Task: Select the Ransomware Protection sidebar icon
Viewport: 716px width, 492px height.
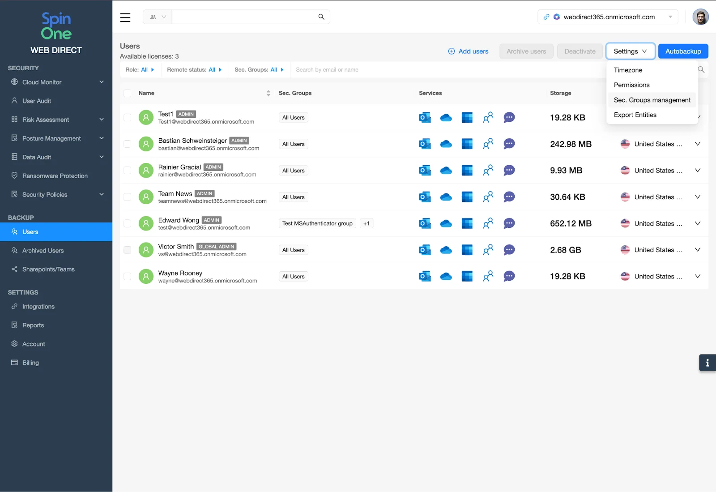Action: [14, 175]
